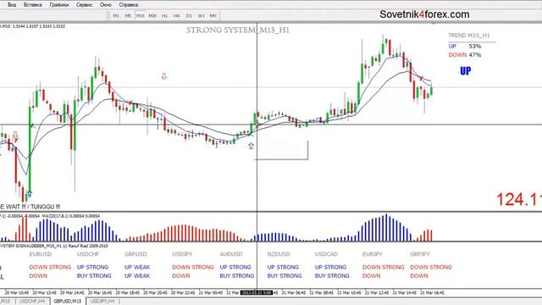Select the M30 timeframe button
The height and width of the screenshot is (305, 542).
pos(152,15)
